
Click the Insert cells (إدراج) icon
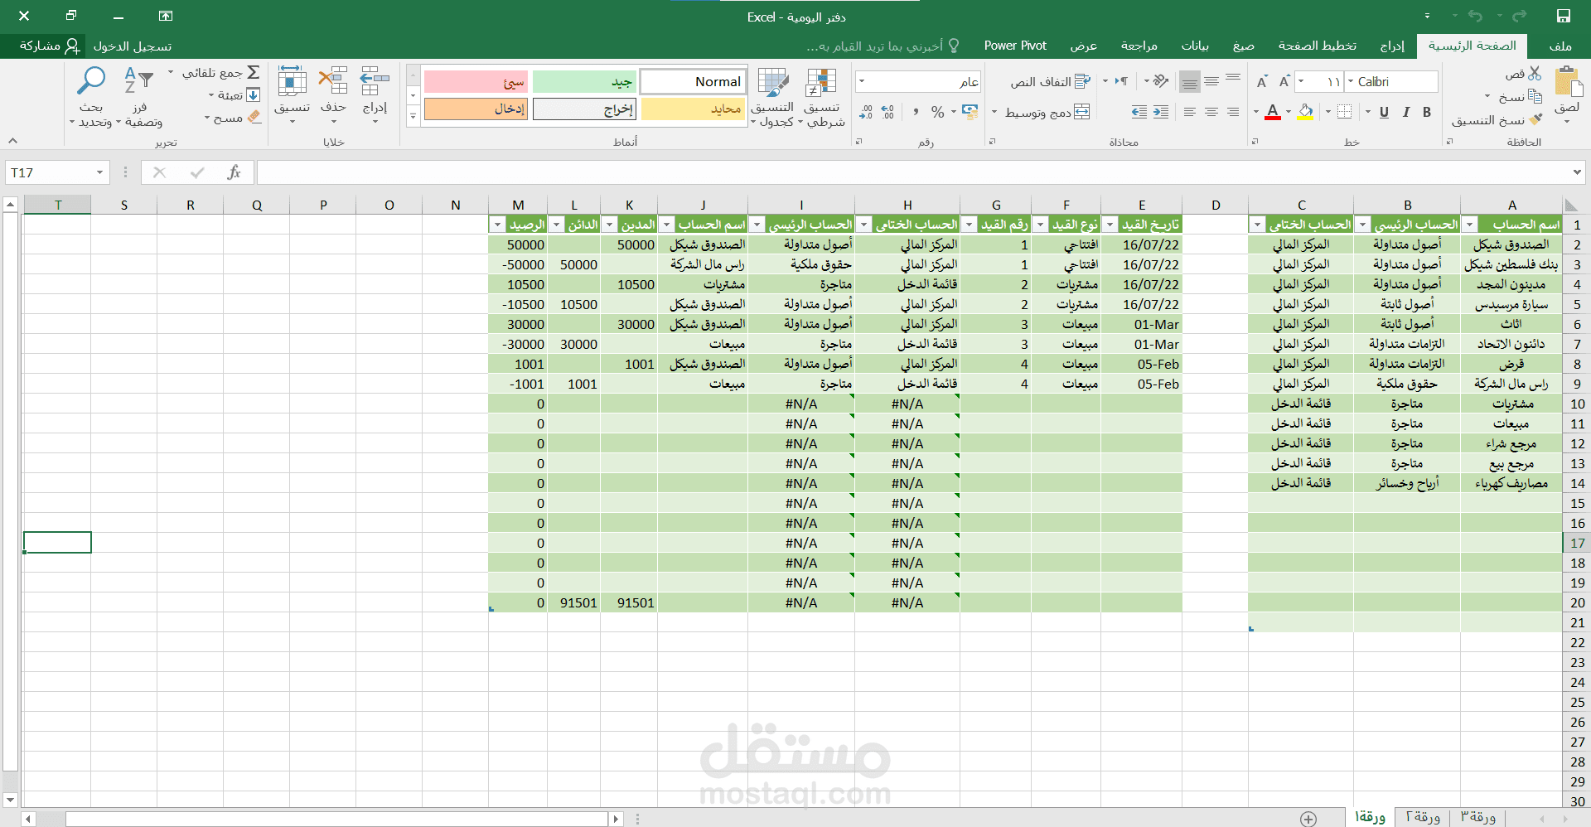tap(375, 81)
